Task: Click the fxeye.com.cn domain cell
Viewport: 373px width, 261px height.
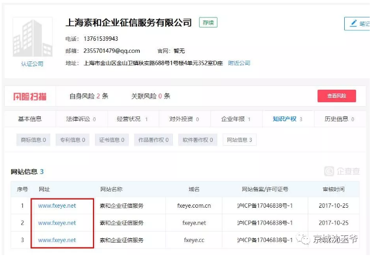Action: [x=194, y=206]
